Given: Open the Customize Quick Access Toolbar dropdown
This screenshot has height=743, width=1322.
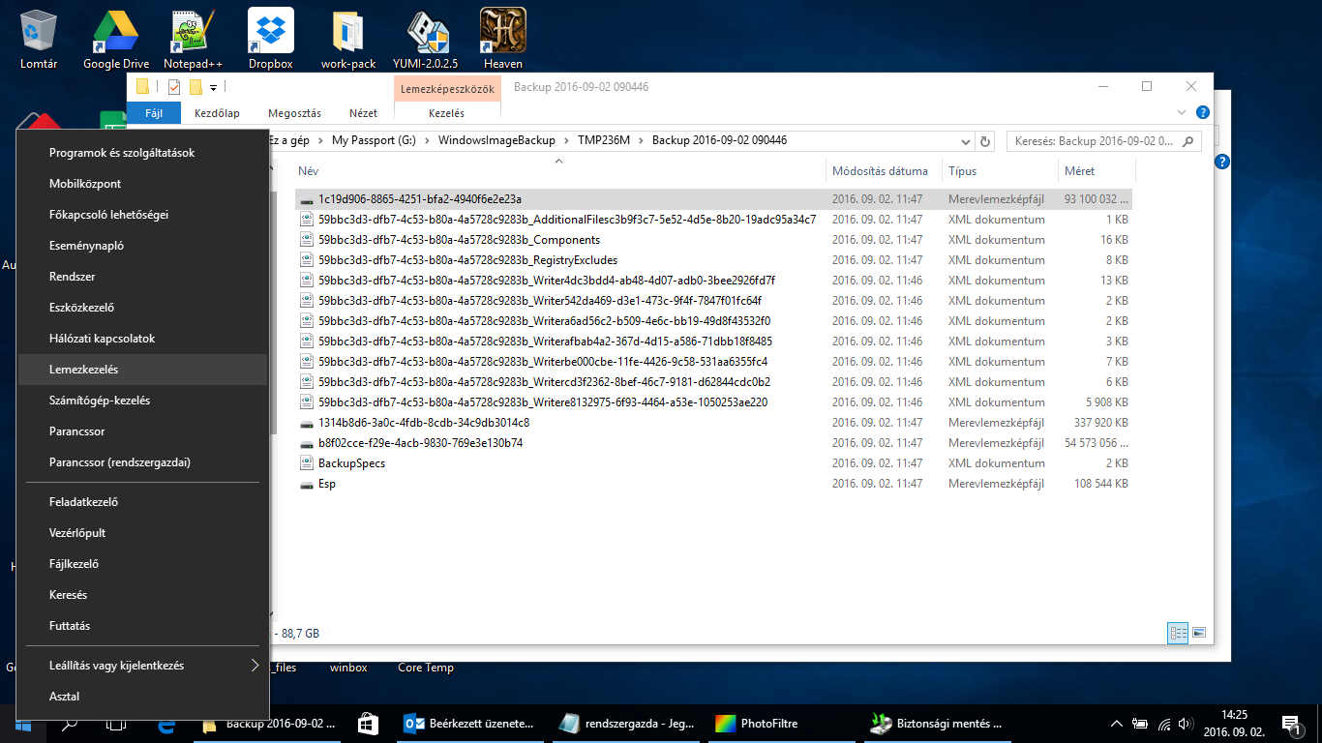Looking at the screenshot, I should coord(213,88).
